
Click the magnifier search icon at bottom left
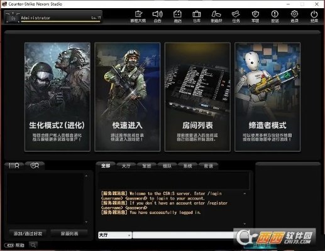33,245
